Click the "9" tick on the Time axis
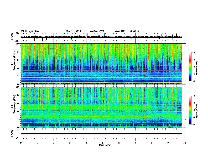This screenshot has height=160, width=208. (168, 143)
